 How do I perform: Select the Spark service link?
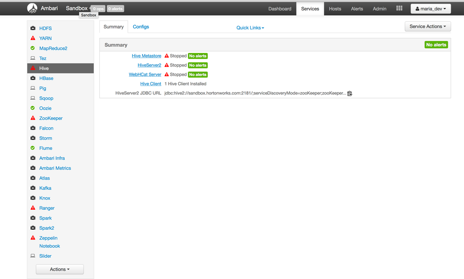[x=45, y=218]
